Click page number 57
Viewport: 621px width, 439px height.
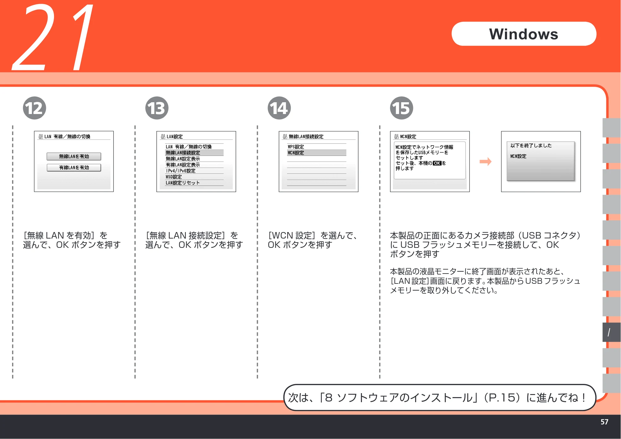coord(604,422)
